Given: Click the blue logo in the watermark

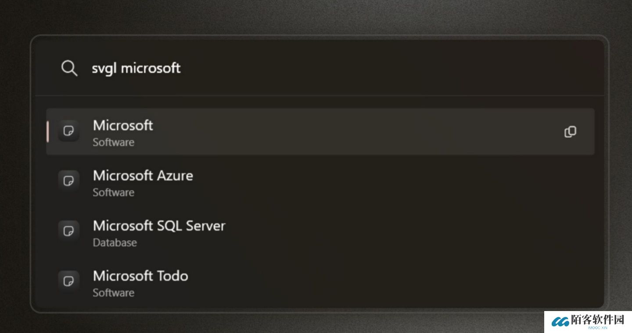Looking at the screenshot, I should 560,322.
